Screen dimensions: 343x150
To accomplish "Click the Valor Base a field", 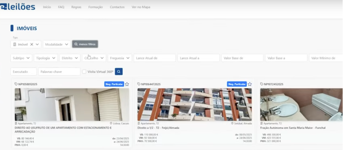I will click(x=286, y=58).
